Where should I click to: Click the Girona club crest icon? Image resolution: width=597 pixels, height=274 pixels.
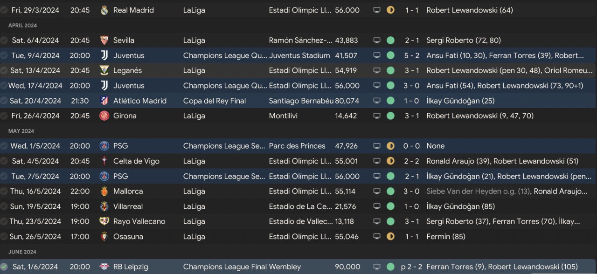[104, 116]
